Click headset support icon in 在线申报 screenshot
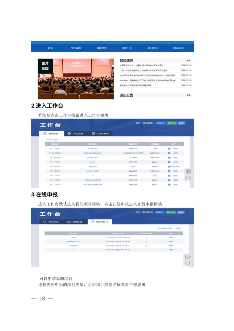234x331 pixels. 188,263
